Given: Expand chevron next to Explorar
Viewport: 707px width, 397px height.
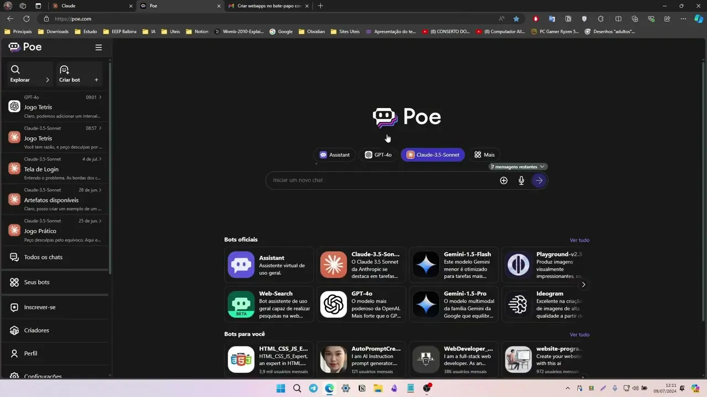Looking at the screenshot, I should [x=48, y=80].
